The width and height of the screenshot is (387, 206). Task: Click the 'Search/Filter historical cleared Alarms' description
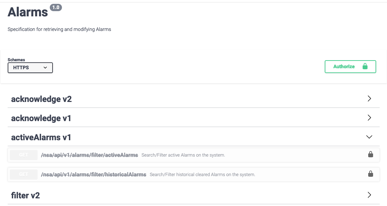(202, 175)
